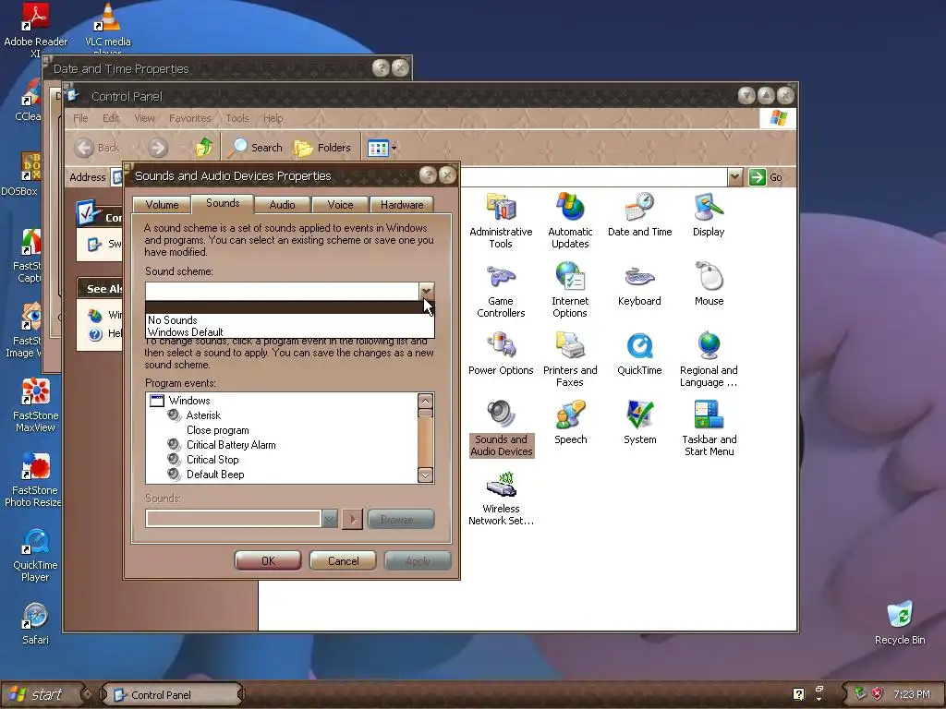Open Mouse settings icon

[709, 284]
